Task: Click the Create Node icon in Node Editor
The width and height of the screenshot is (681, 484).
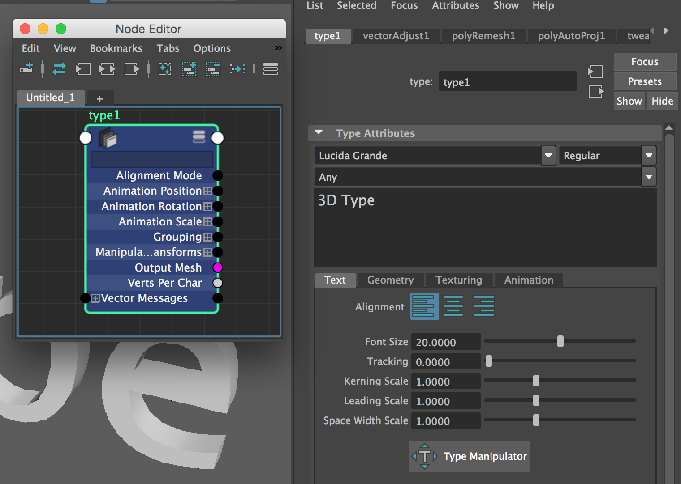Action: click(26, 69)
